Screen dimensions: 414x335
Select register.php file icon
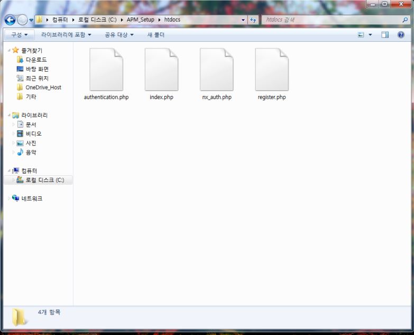tap(272, 70)
